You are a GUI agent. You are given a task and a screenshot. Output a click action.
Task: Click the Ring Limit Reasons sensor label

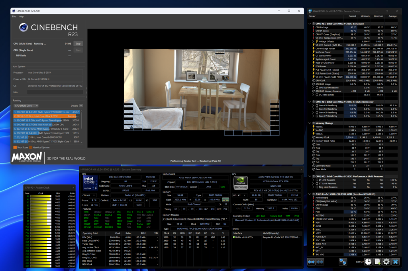click(328, 187)
